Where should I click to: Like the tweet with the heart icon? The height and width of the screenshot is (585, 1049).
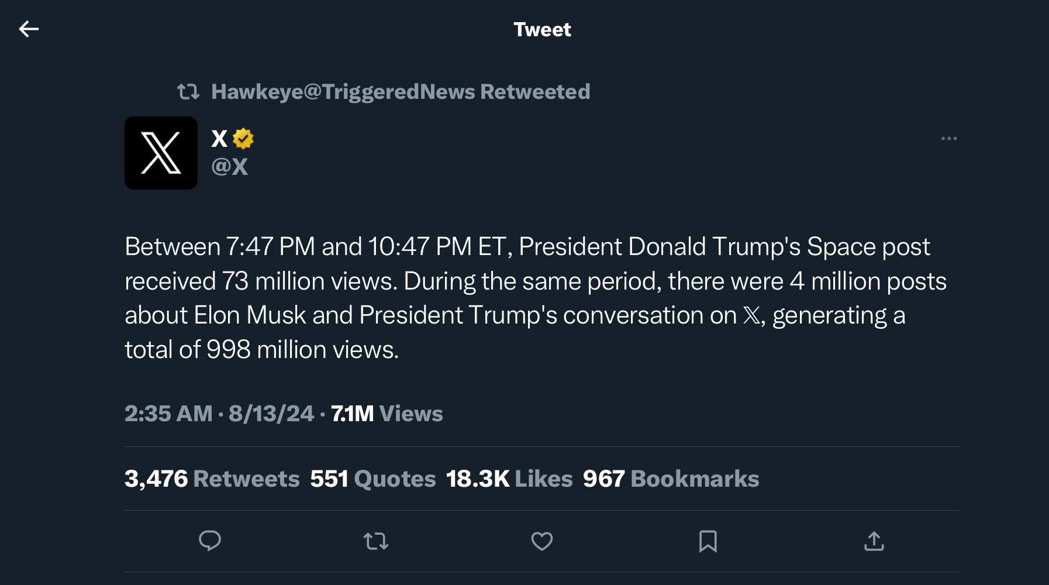[x=542, y=541]
